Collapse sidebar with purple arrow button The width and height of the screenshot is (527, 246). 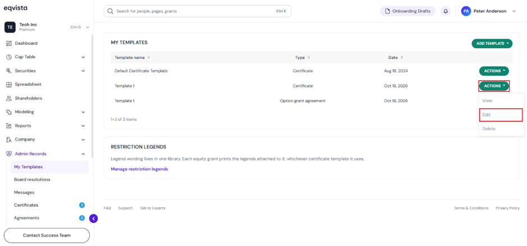(x=93, y=219)
